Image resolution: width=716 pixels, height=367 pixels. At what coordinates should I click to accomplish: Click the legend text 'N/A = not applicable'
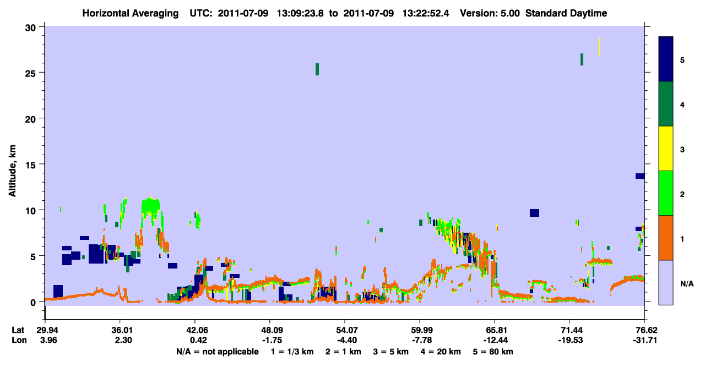click(x=217, y=352)
